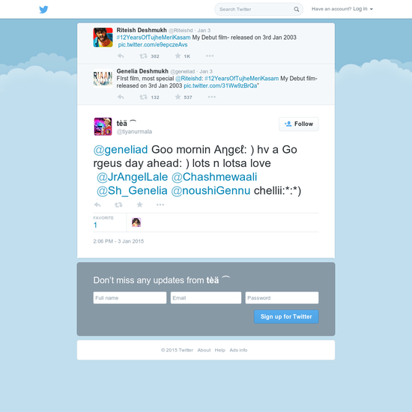
Task: Click the search magnifier icon
Action: point(296,9)
